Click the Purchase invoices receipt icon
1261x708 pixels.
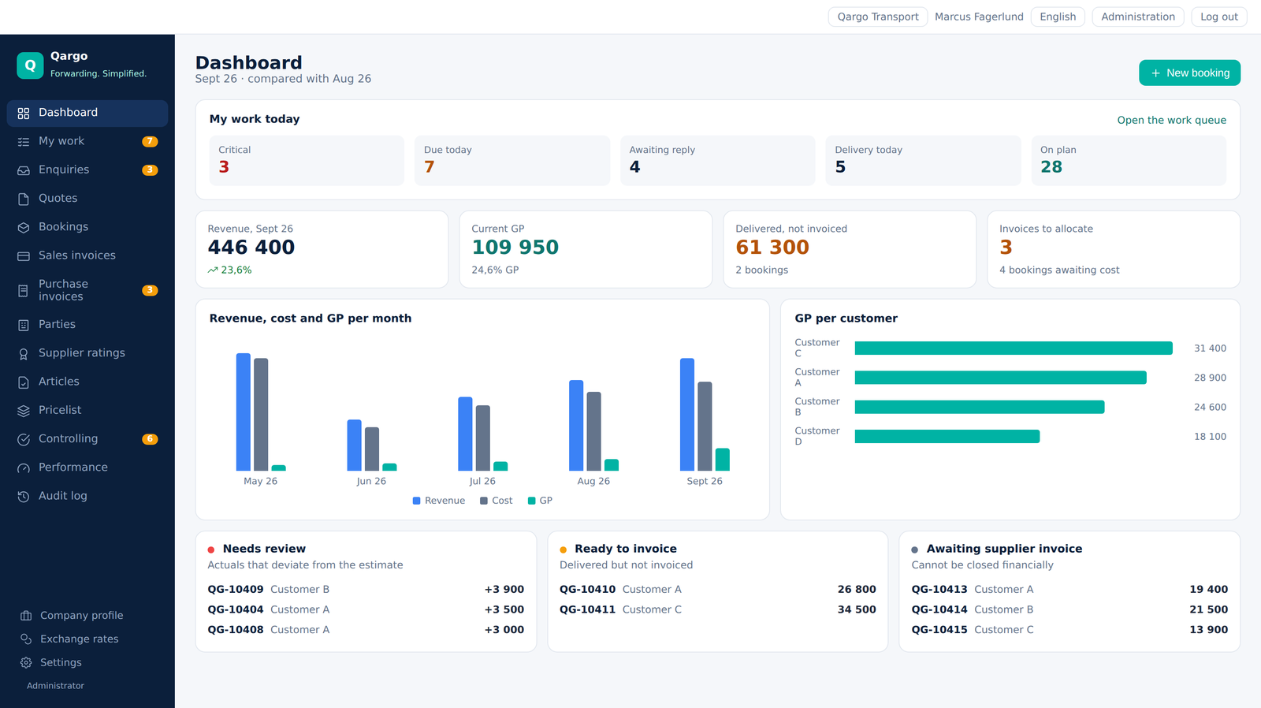click(24, 291)
